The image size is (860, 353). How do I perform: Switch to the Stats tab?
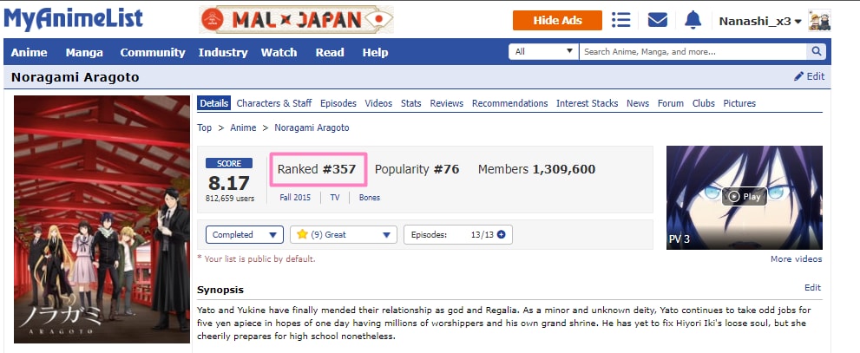click(410, 103)
